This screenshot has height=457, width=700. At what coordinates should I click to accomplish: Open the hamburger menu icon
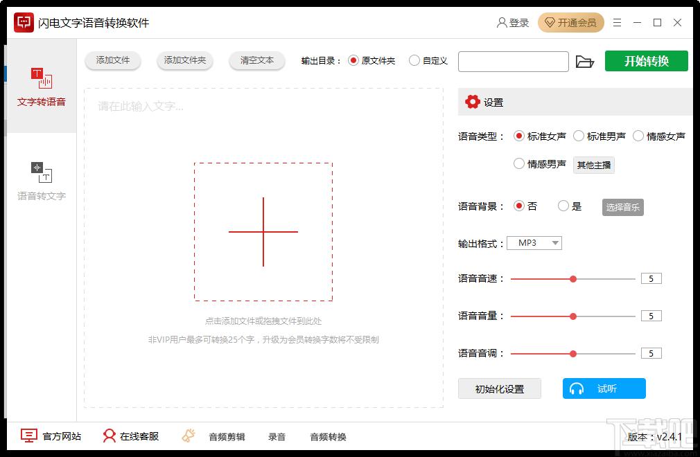[617, 22]
